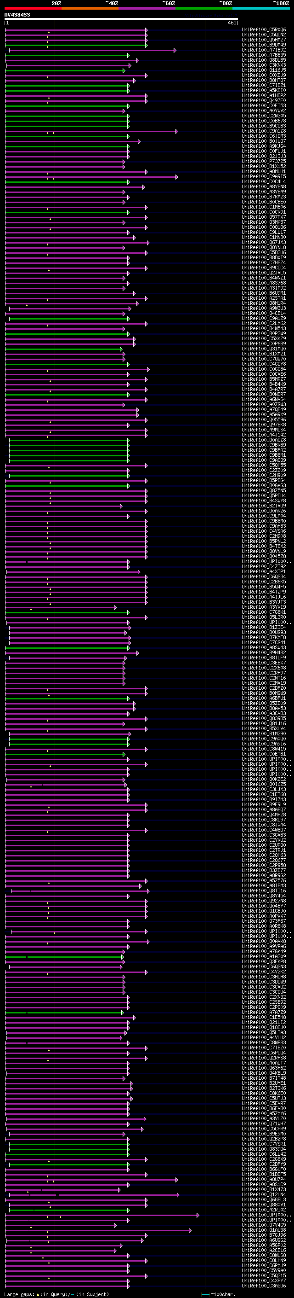Click the AV438433 query name
Screen dimensions: 294x1298
(x=17, y=15)
